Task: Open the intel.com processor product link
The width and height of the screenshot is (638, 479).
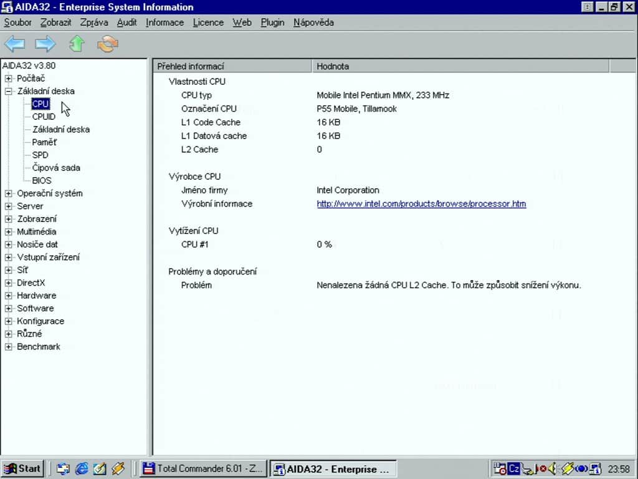Action: click(x=421, y=204)
